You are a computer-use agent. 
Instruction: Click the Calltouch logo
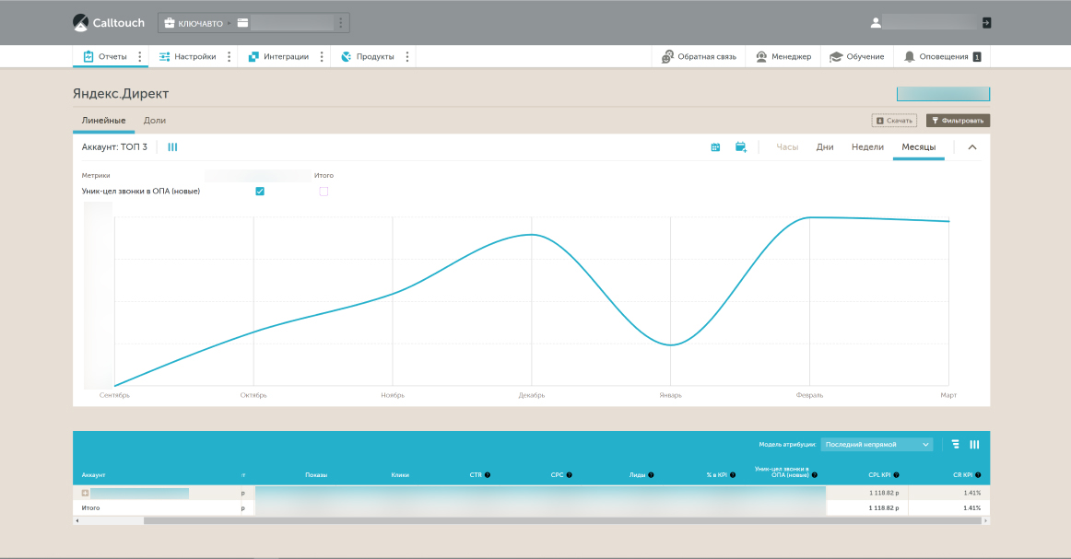pos(109,22)
